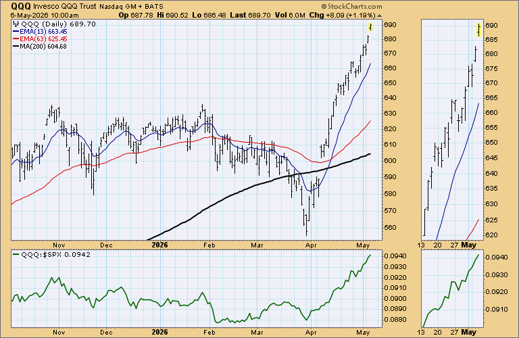Click the 'May' label under the wide ratio panel

point(363,332)
